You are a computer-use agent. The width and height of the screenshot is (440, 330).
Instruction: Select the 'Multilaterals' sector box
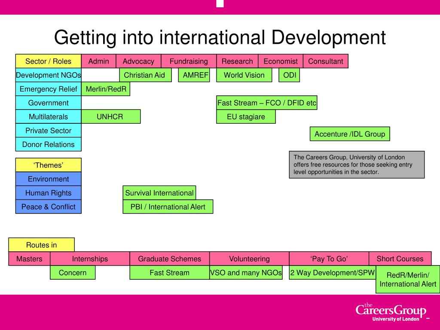click(48, 117)
